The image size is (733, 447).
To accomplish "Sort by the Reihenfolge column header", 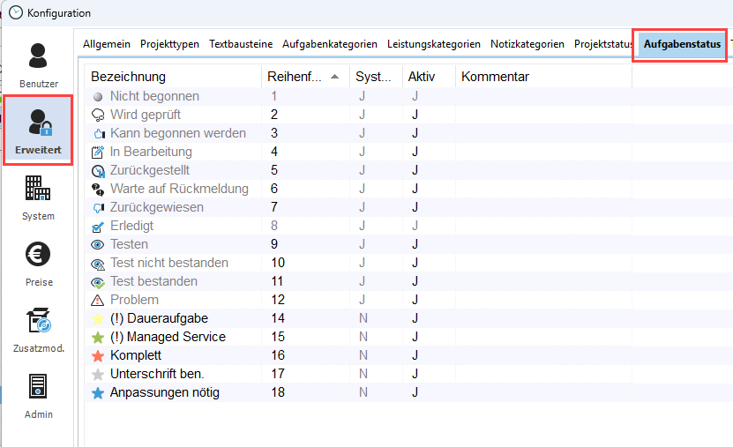I will 295,77.
